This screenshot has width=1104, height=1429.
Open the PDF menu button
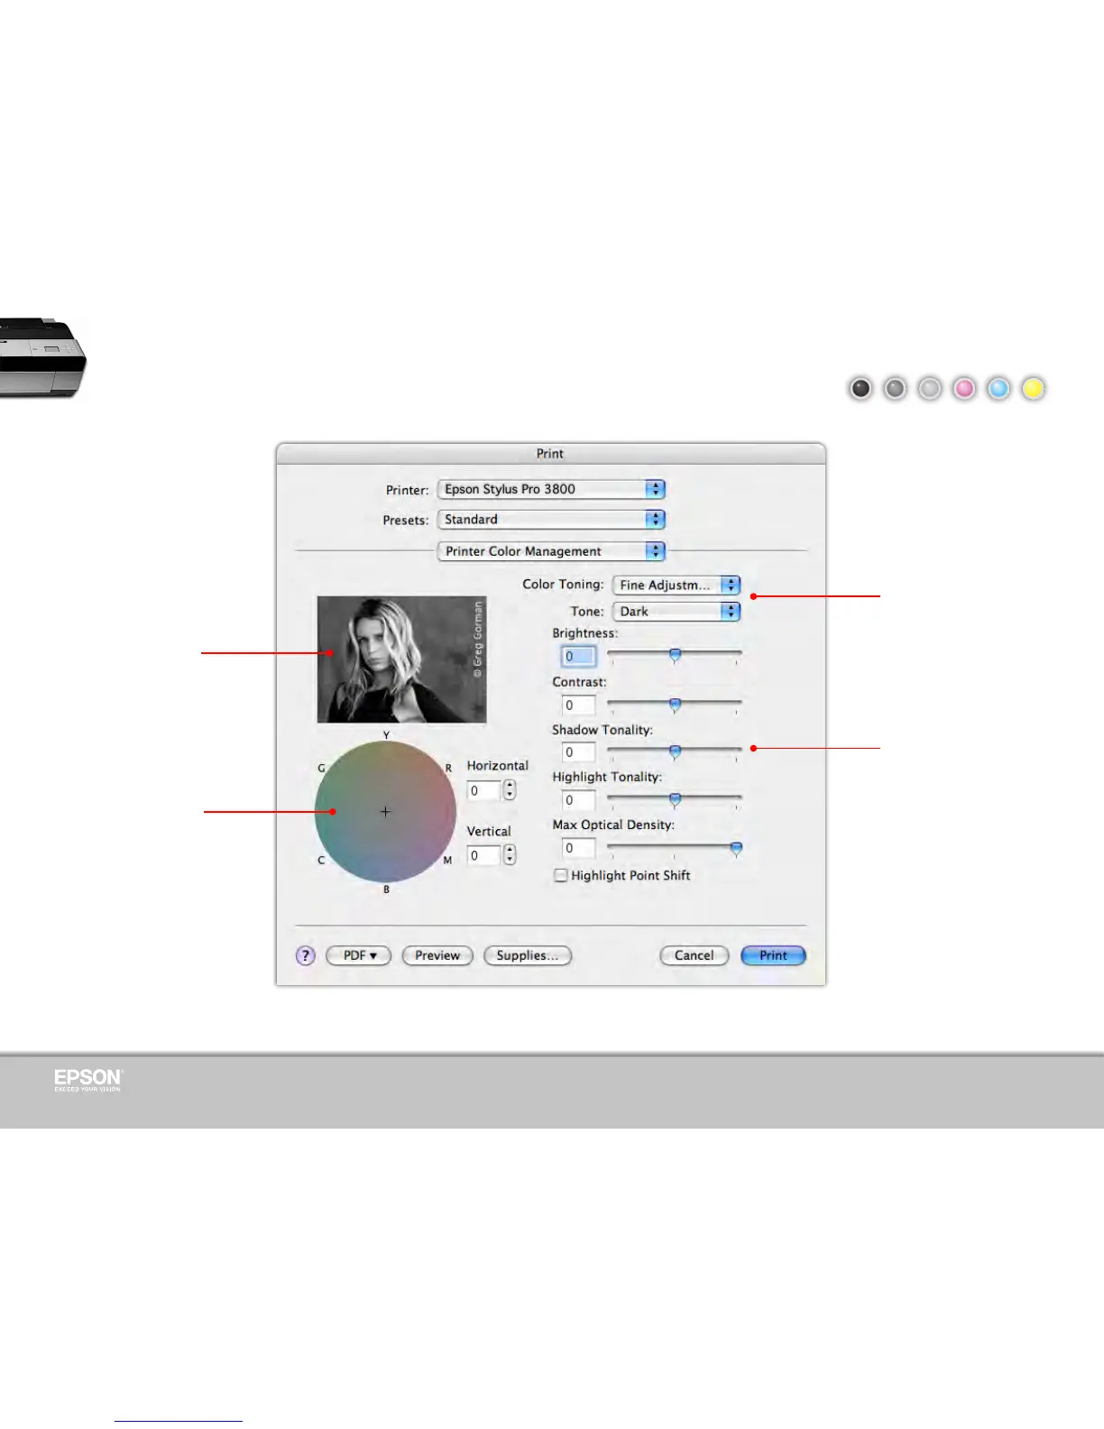358,955
